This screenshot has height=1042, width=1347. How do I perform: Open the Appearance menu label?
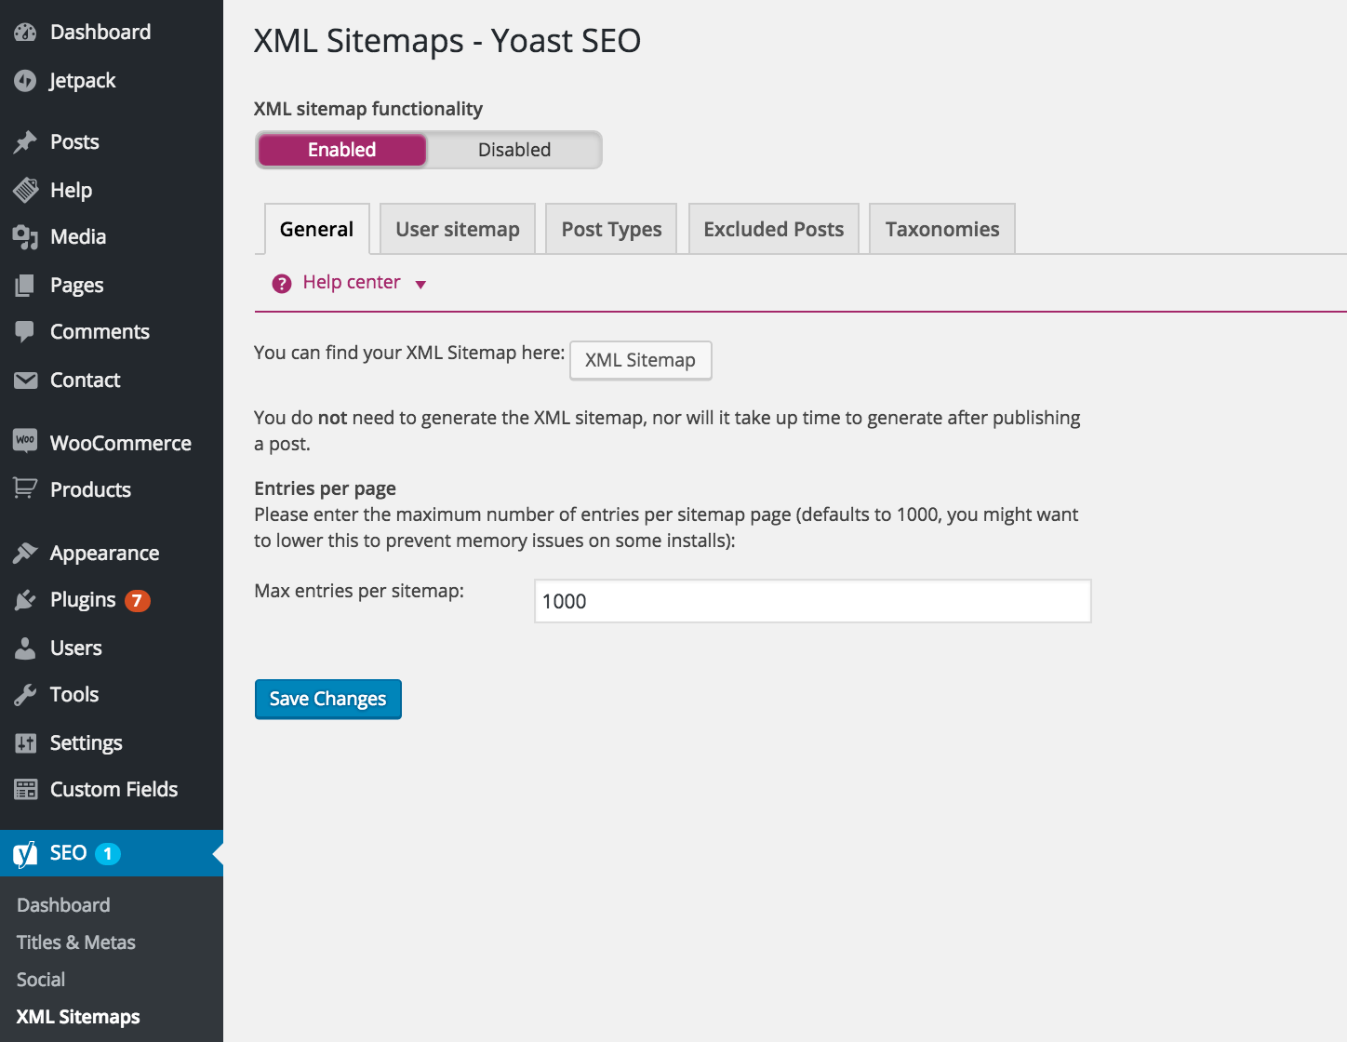click(105, 554)
